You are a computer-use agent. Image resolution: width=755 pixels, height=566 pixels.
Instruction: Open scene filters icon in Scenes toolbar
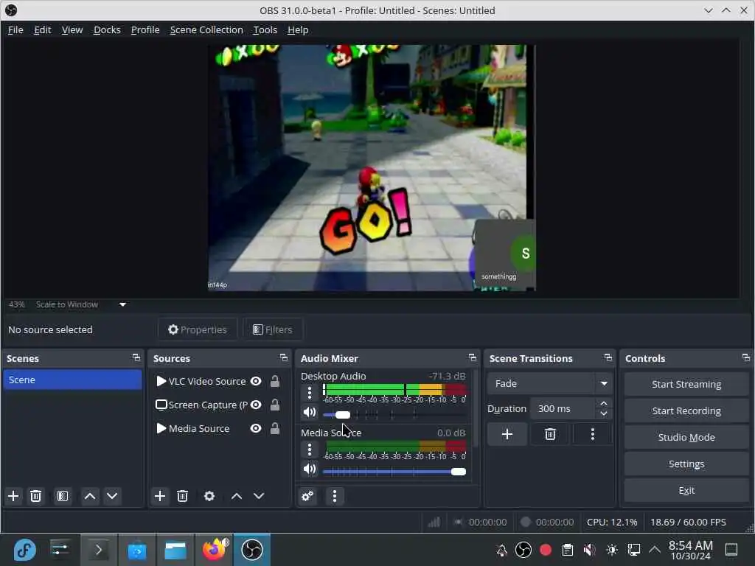63,496
